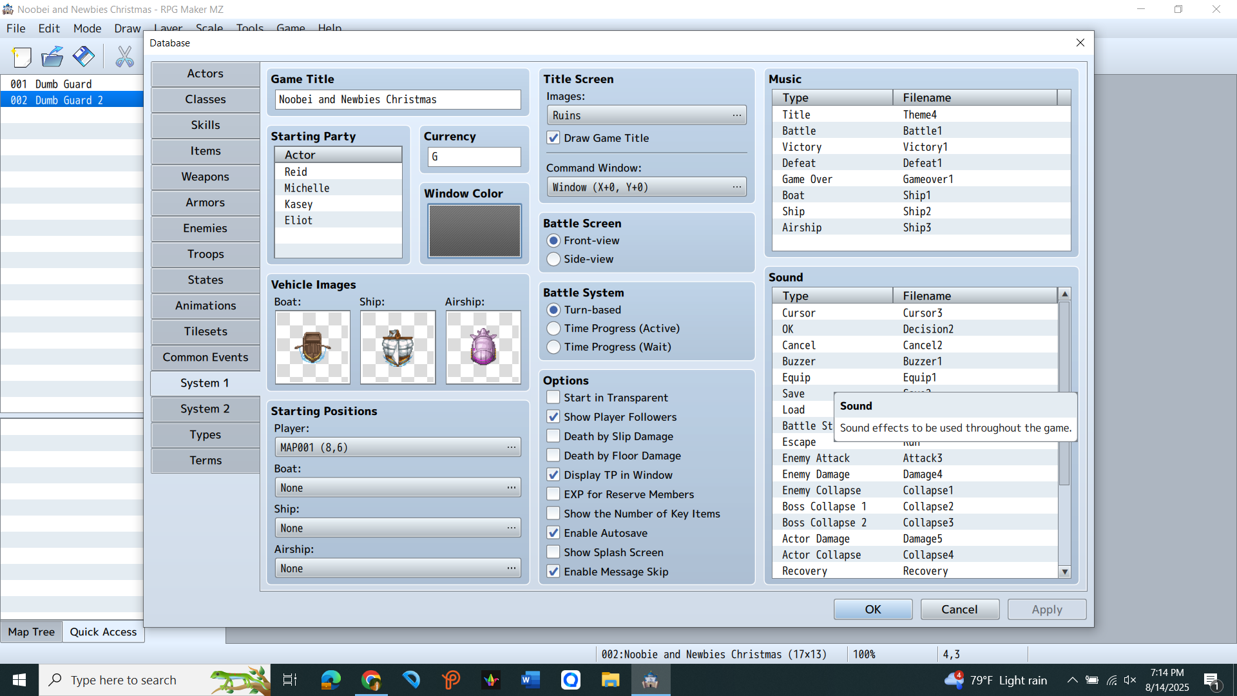1237x696 pixels.
Task: Select Front-view battle screen
Action: tap(553, 240)
